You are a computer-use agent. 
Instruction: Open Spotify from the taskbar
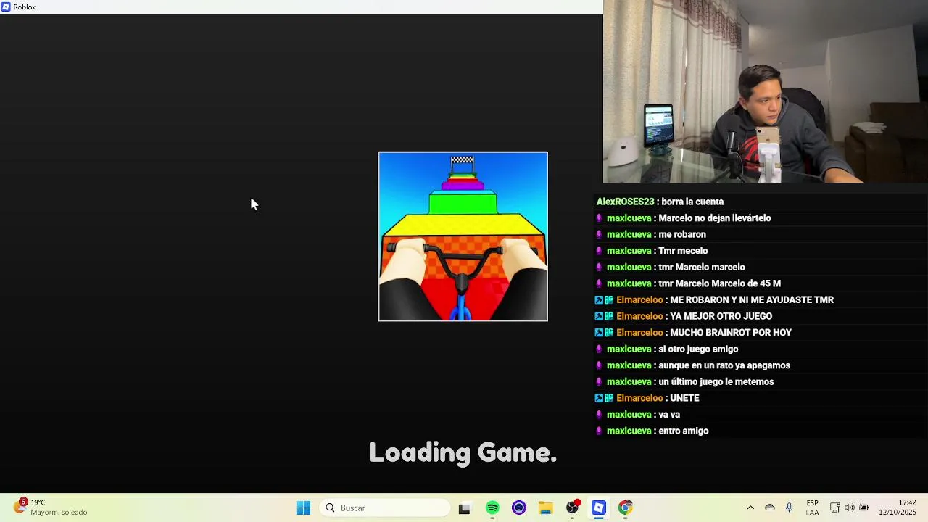point(492,507)
